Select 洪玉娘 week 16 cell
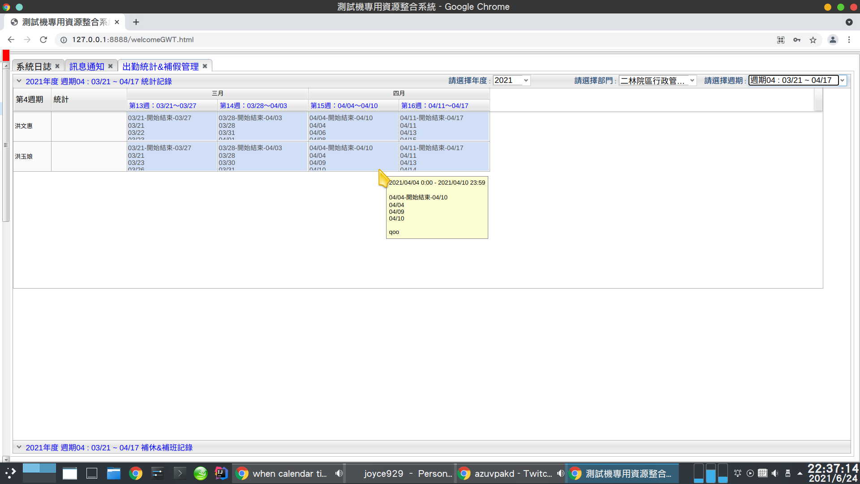 point(444,156)
